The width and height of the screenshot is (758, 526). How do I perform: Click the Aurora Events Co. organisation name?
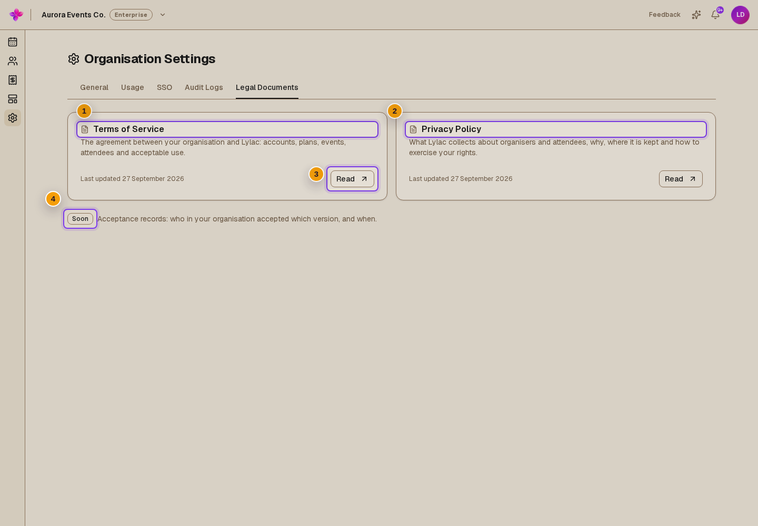(74, 15)
